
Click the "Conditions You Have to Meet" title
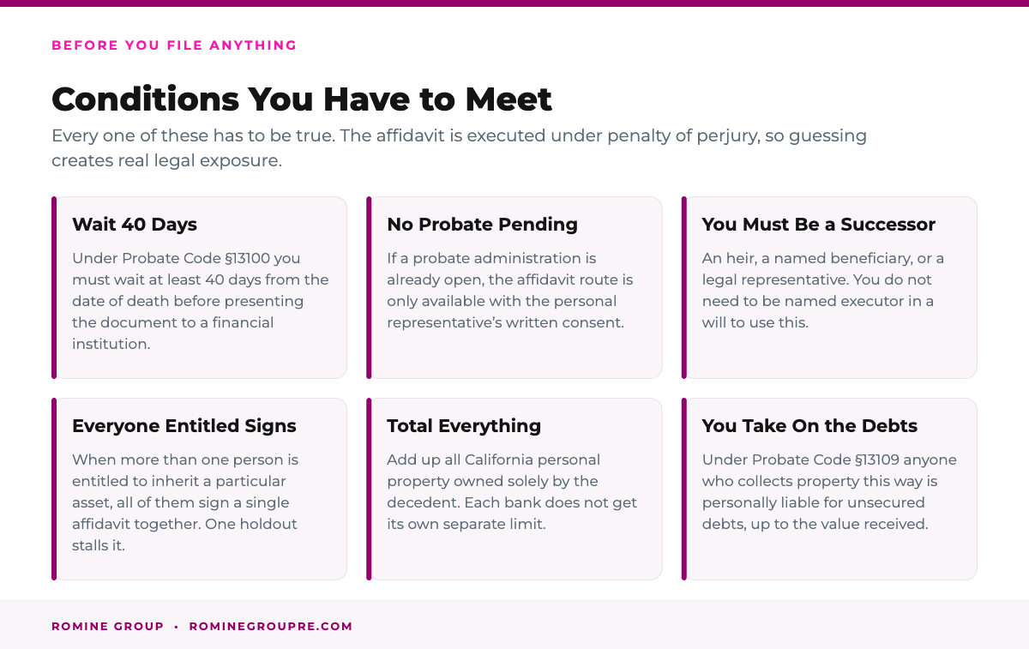pyautogui.click(x=302, y=99)
